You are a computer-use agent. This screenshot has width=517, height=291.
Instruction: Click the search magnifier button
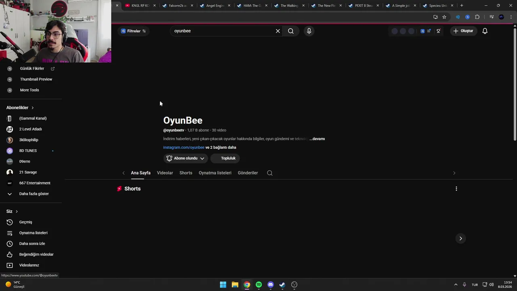click(291, 31)
